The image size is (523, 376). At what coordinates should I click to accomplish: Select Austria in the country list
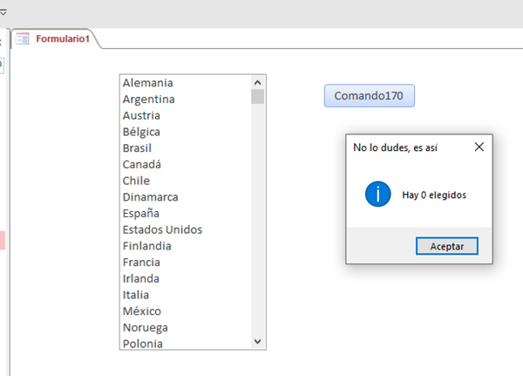coord(185,115)
